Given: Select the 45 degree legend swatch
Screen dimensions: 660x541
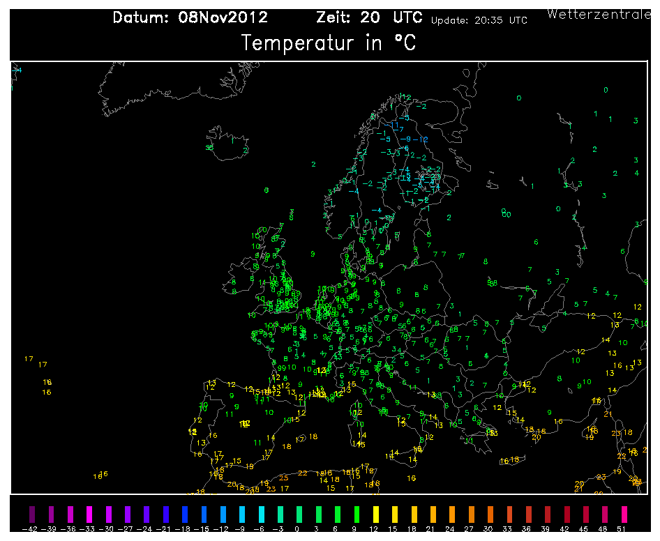Looking at the screenshot, I should [x=586, y=515].
